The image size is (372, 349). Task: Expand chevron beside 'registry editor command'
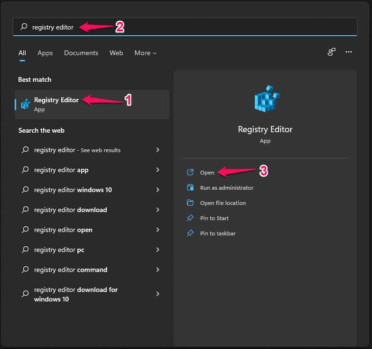point(158,270)
